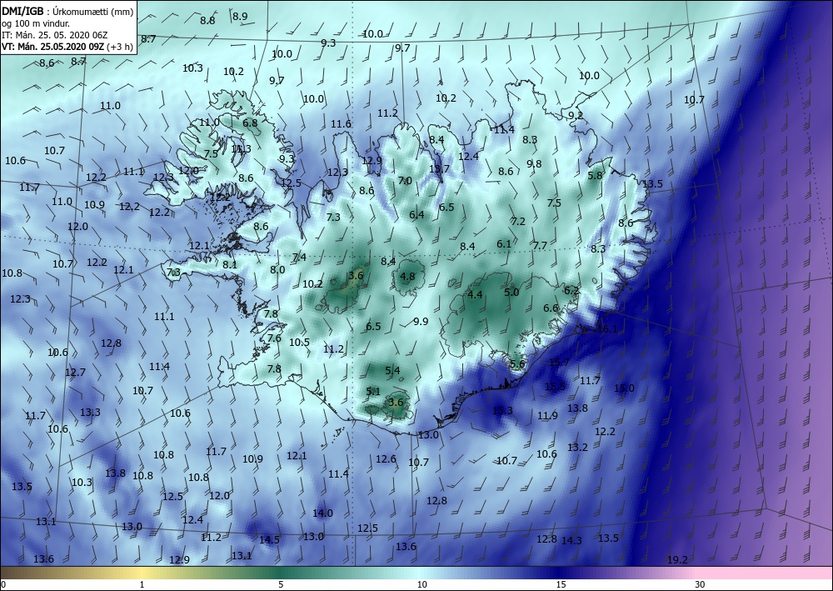Viewport: 833px width, 591px height.
Task: Click the 5.4 value in south Iceland
Action: 392,371
